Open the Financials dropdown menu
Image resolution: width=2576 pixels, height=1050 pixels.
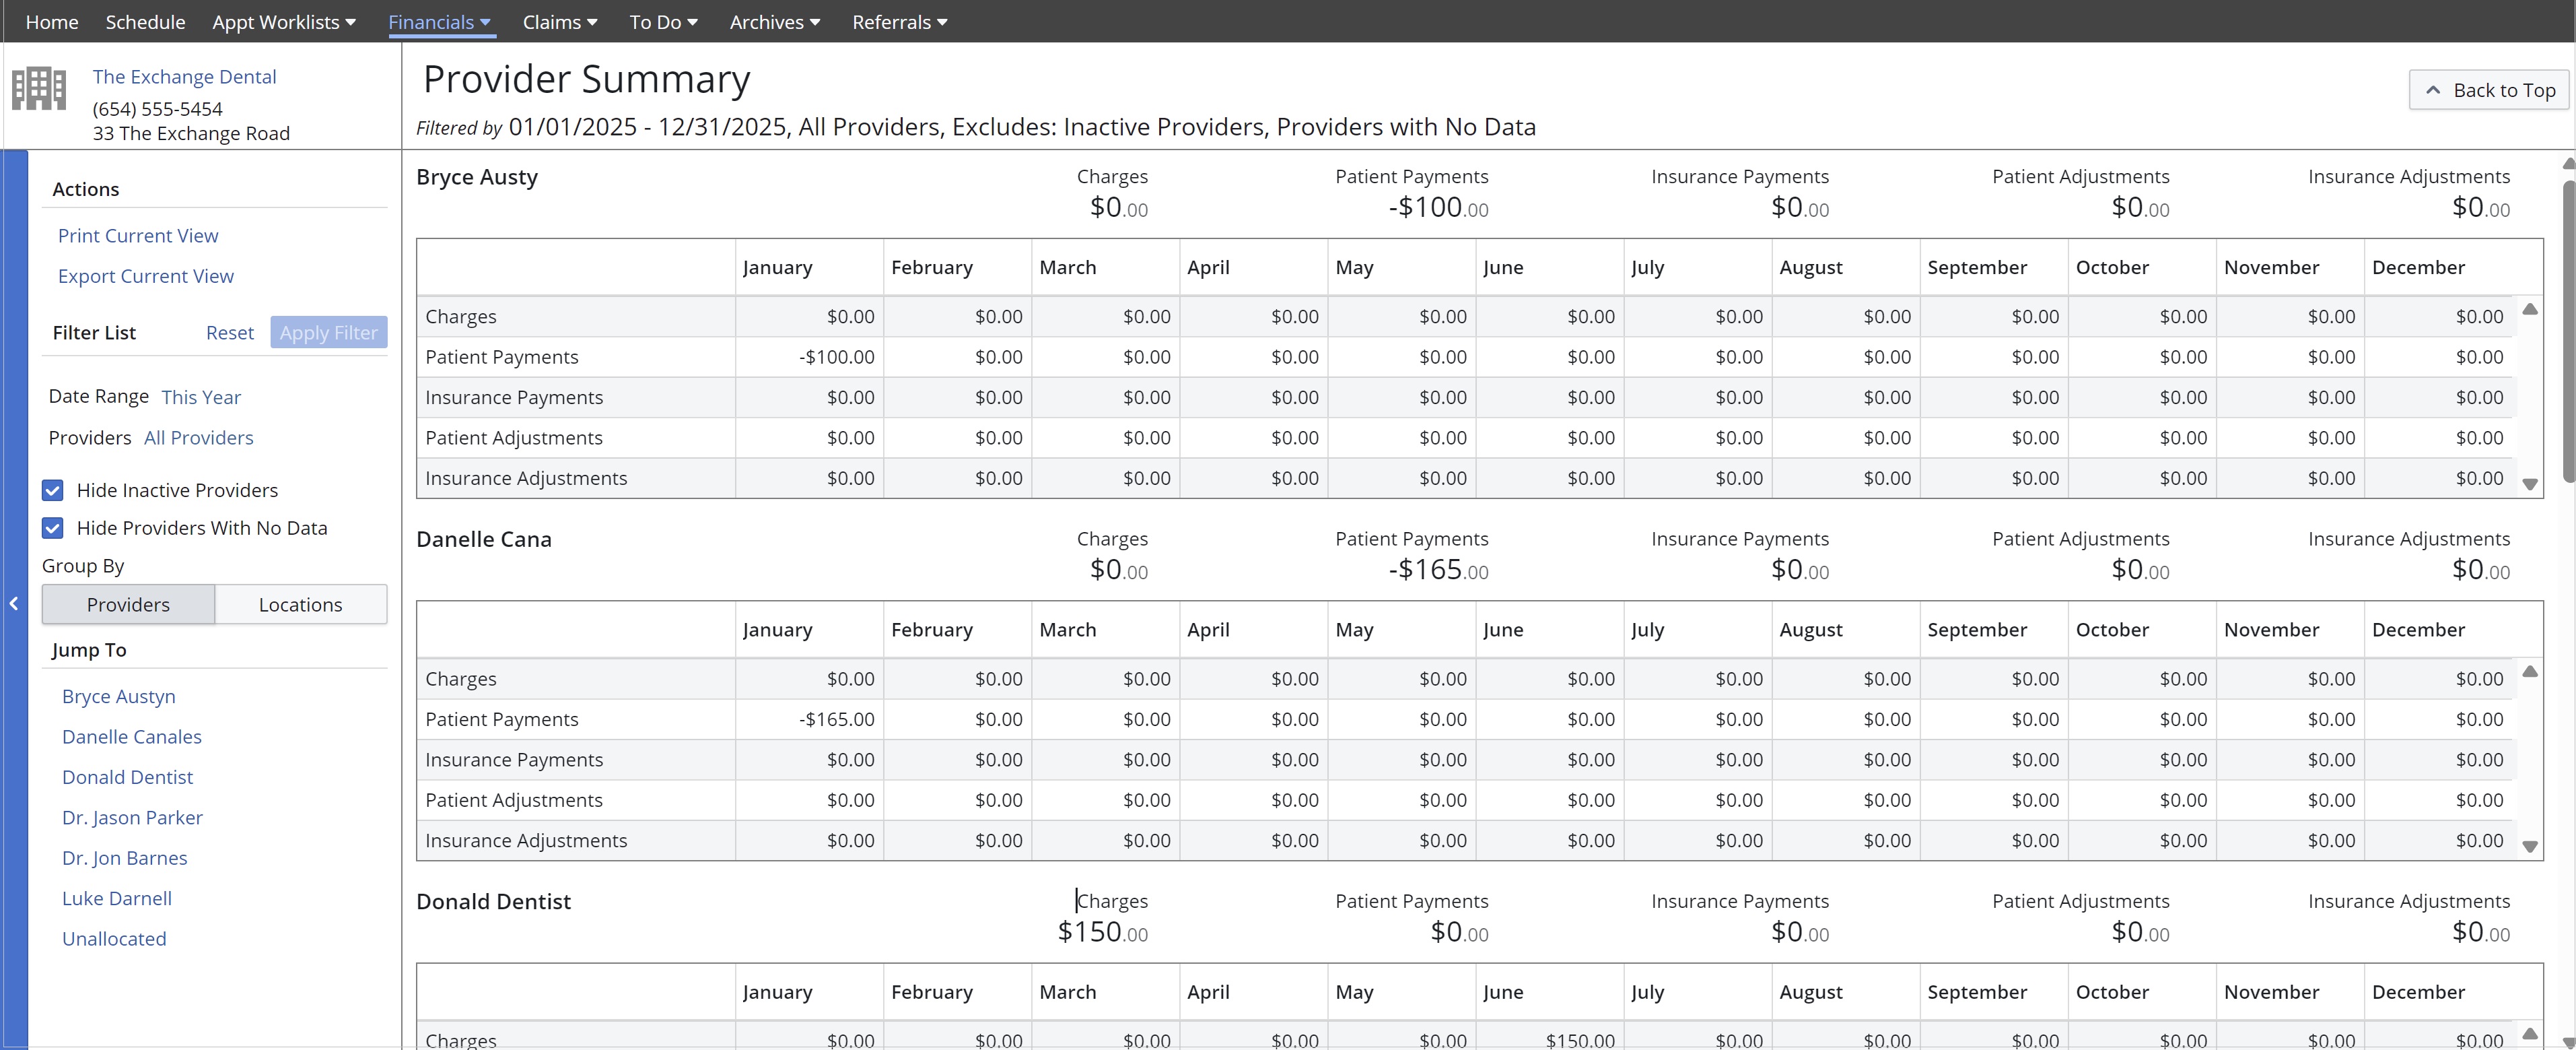[440, 22]
